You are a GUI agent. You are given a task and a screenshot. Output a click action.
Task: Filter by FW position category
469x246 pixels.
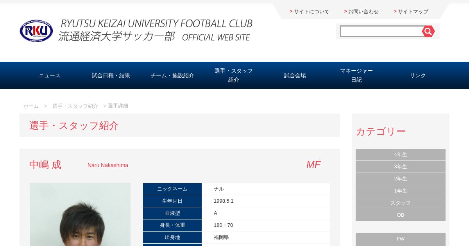point(401,239)
